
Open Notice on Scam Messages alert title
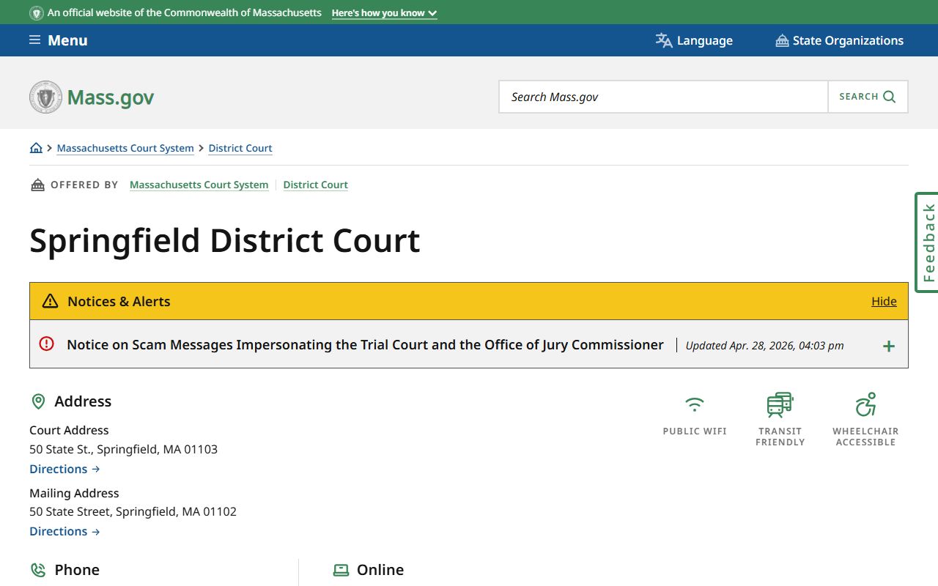(x=365, y=345)
